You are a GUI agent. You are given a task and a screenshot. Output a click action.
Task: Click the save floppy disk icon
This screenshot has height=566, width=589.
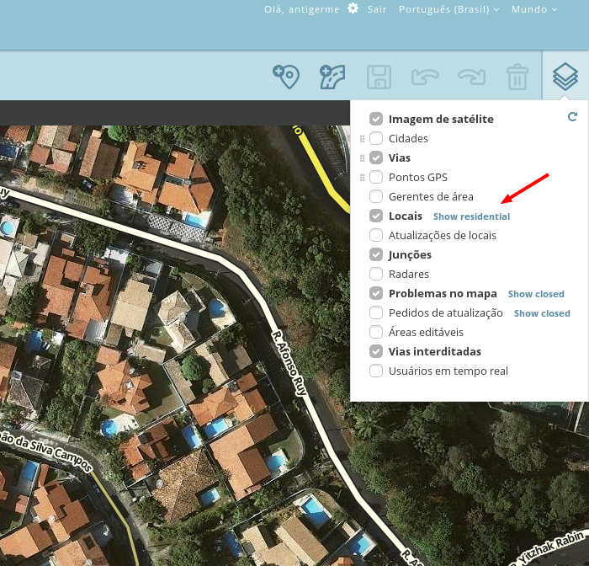pos(379,77)
